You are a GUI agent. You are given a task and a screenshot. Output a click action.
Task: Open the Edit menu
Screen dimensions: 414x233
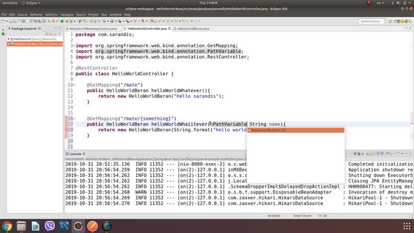click(x=12, y=14)
